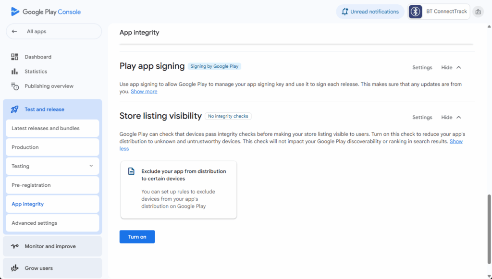This screenshot has height=279, width=492.
Task: Open Advanced settings in the sidebar
Action: 52,223
